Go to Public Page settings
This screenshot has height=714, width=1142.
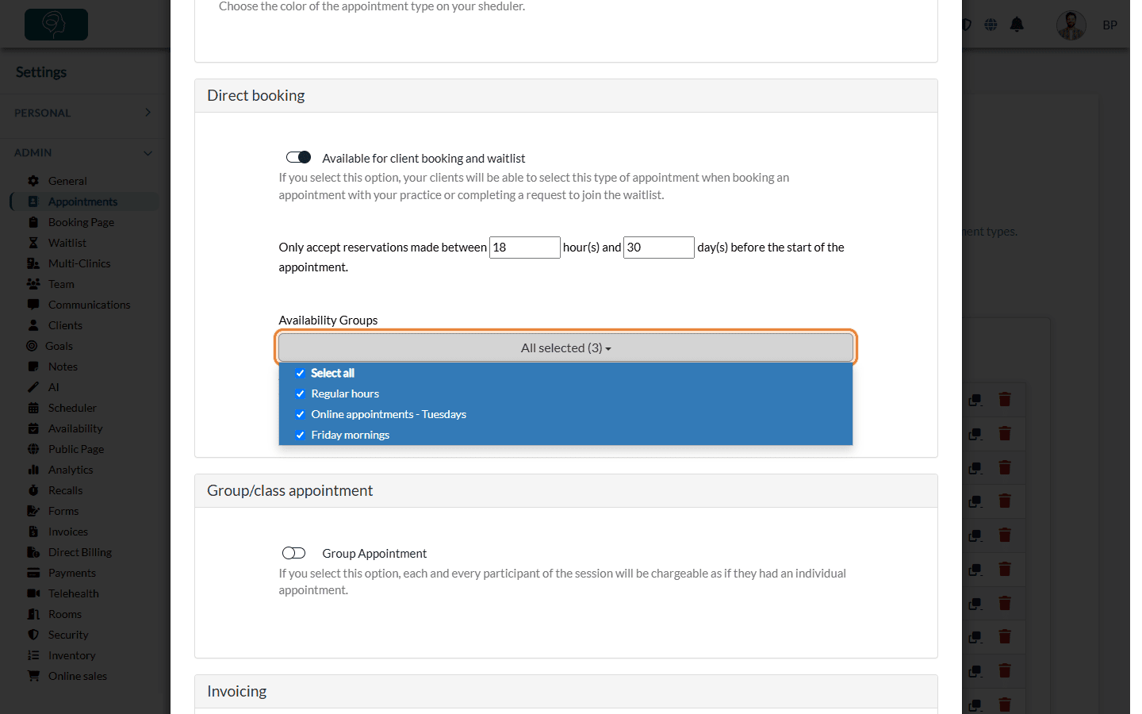tap(76, 449)
